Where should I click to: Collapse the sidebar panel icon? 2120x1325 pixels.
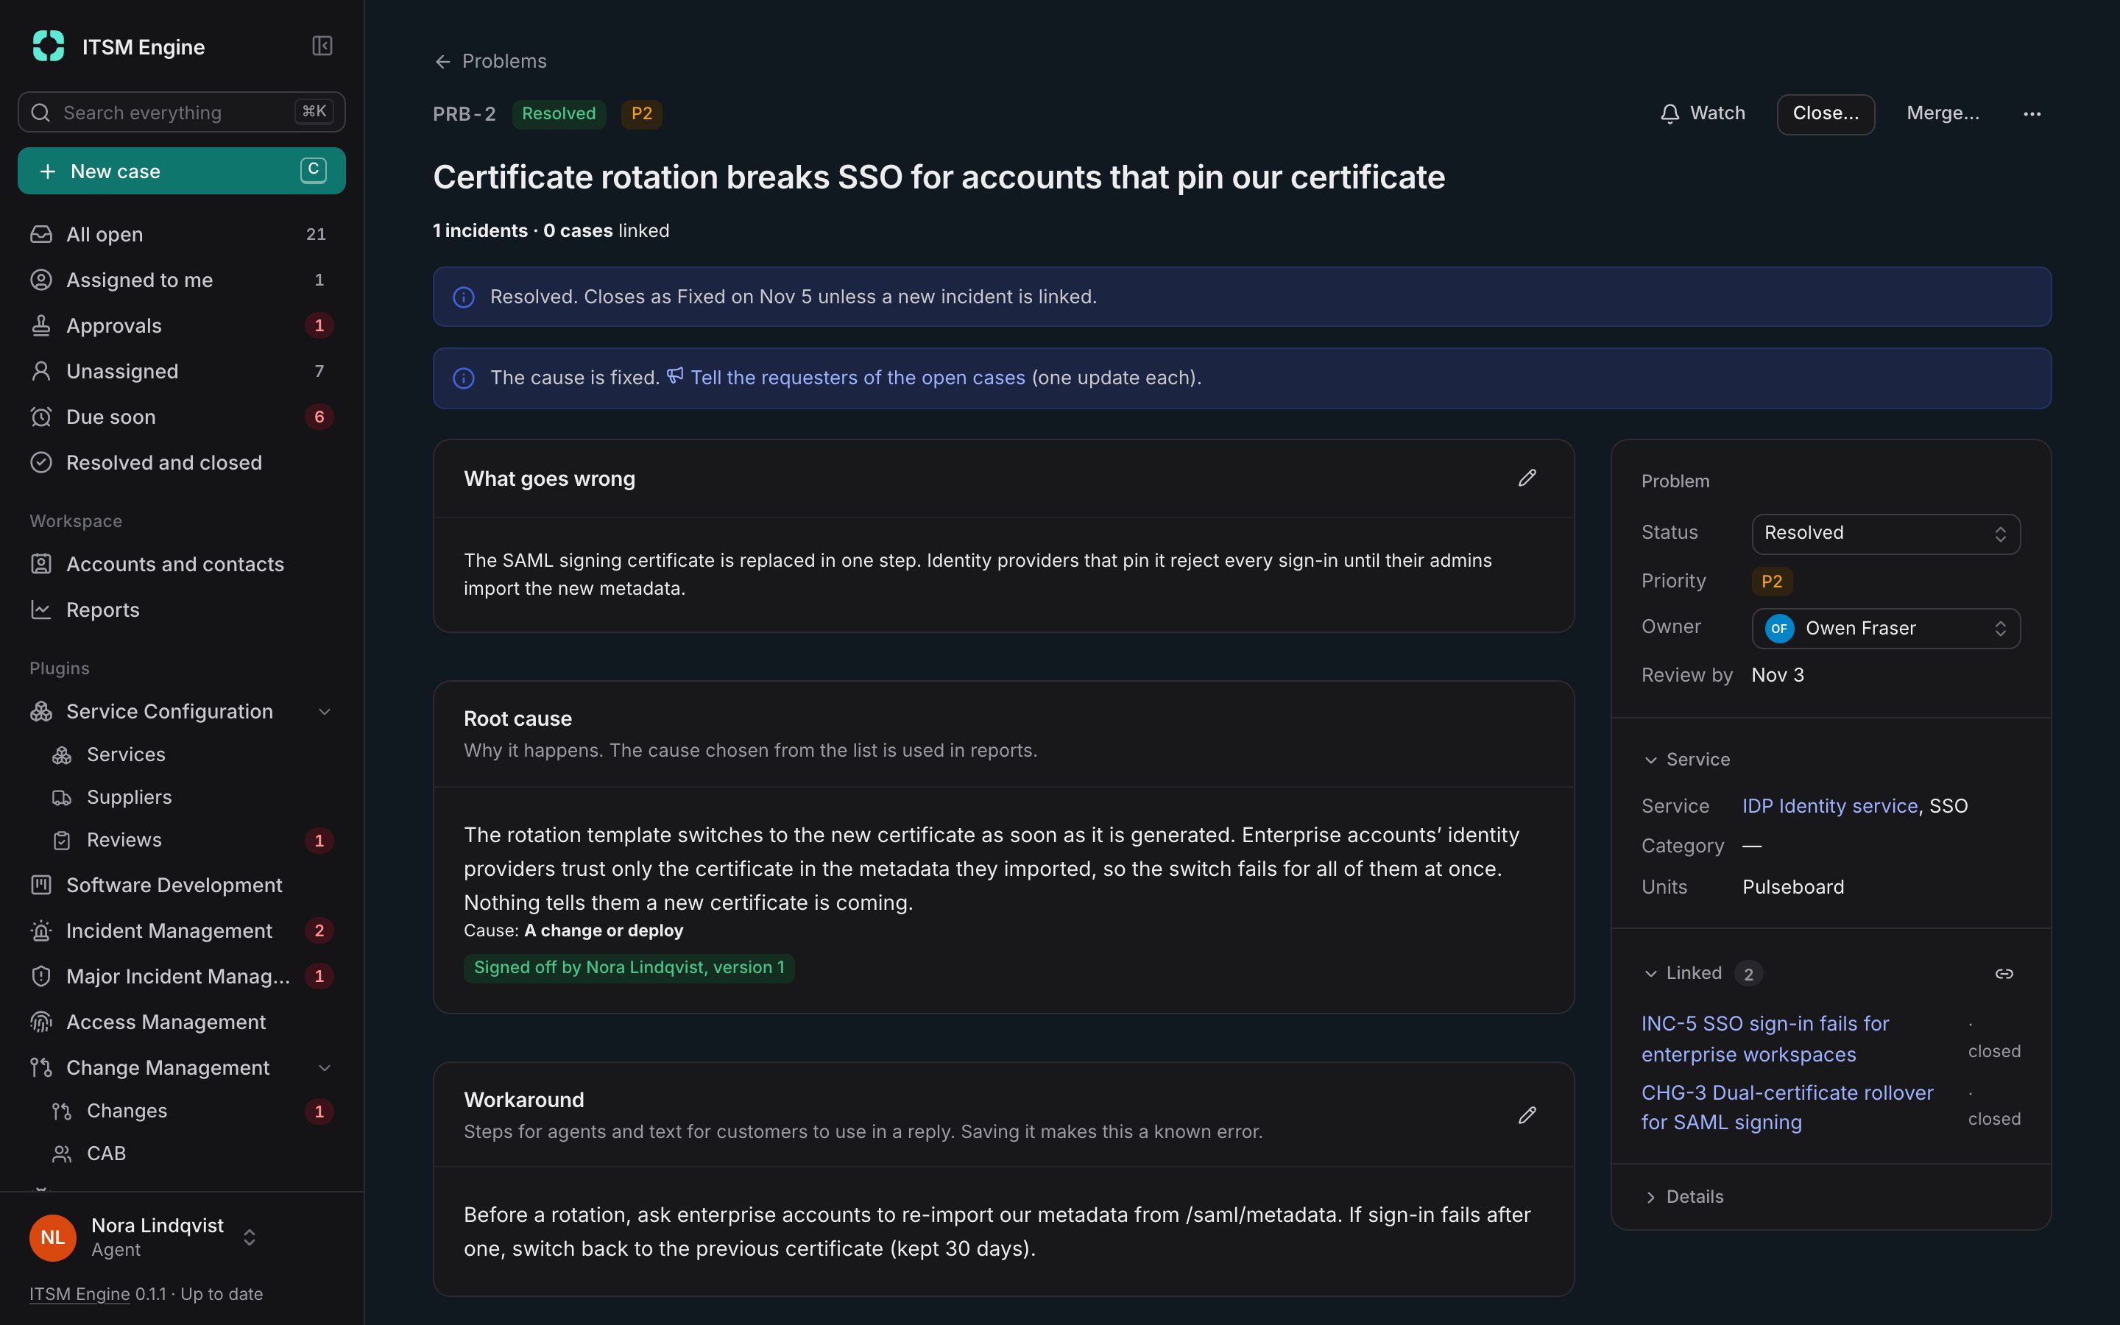tap(322, 46)
